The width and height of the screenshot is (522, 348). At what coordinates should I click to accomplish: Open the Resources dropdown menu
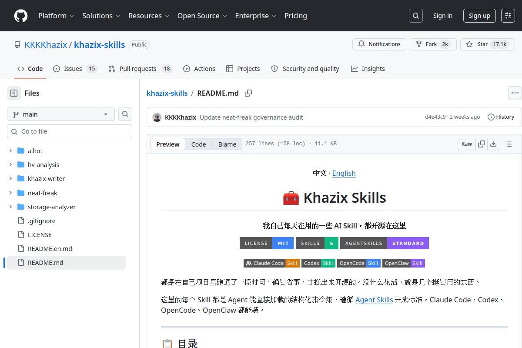148,16
